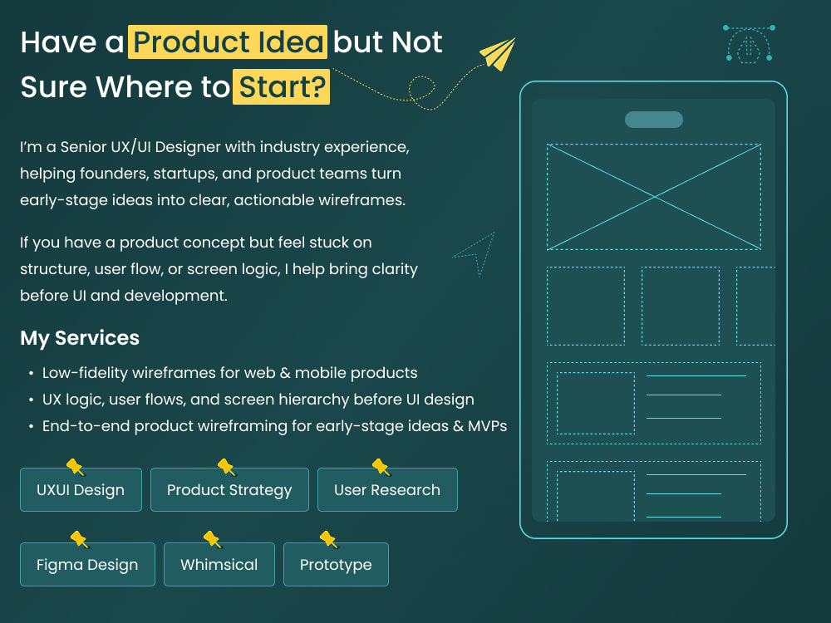
Task: Click the pen tool bezier icon
Action: click(749, 43)
